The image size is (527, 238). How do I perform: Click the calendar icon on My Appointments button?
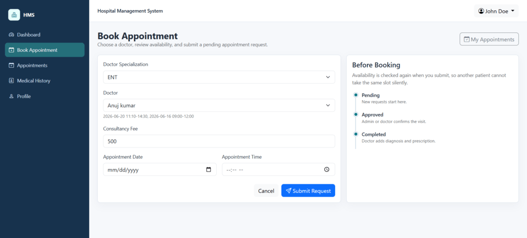[x=466, y=39]
